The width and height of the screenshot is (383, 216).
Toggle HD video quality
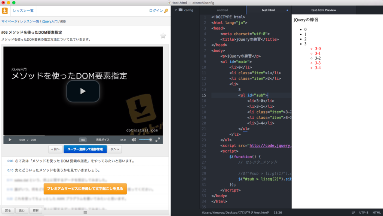coord(83,140)
